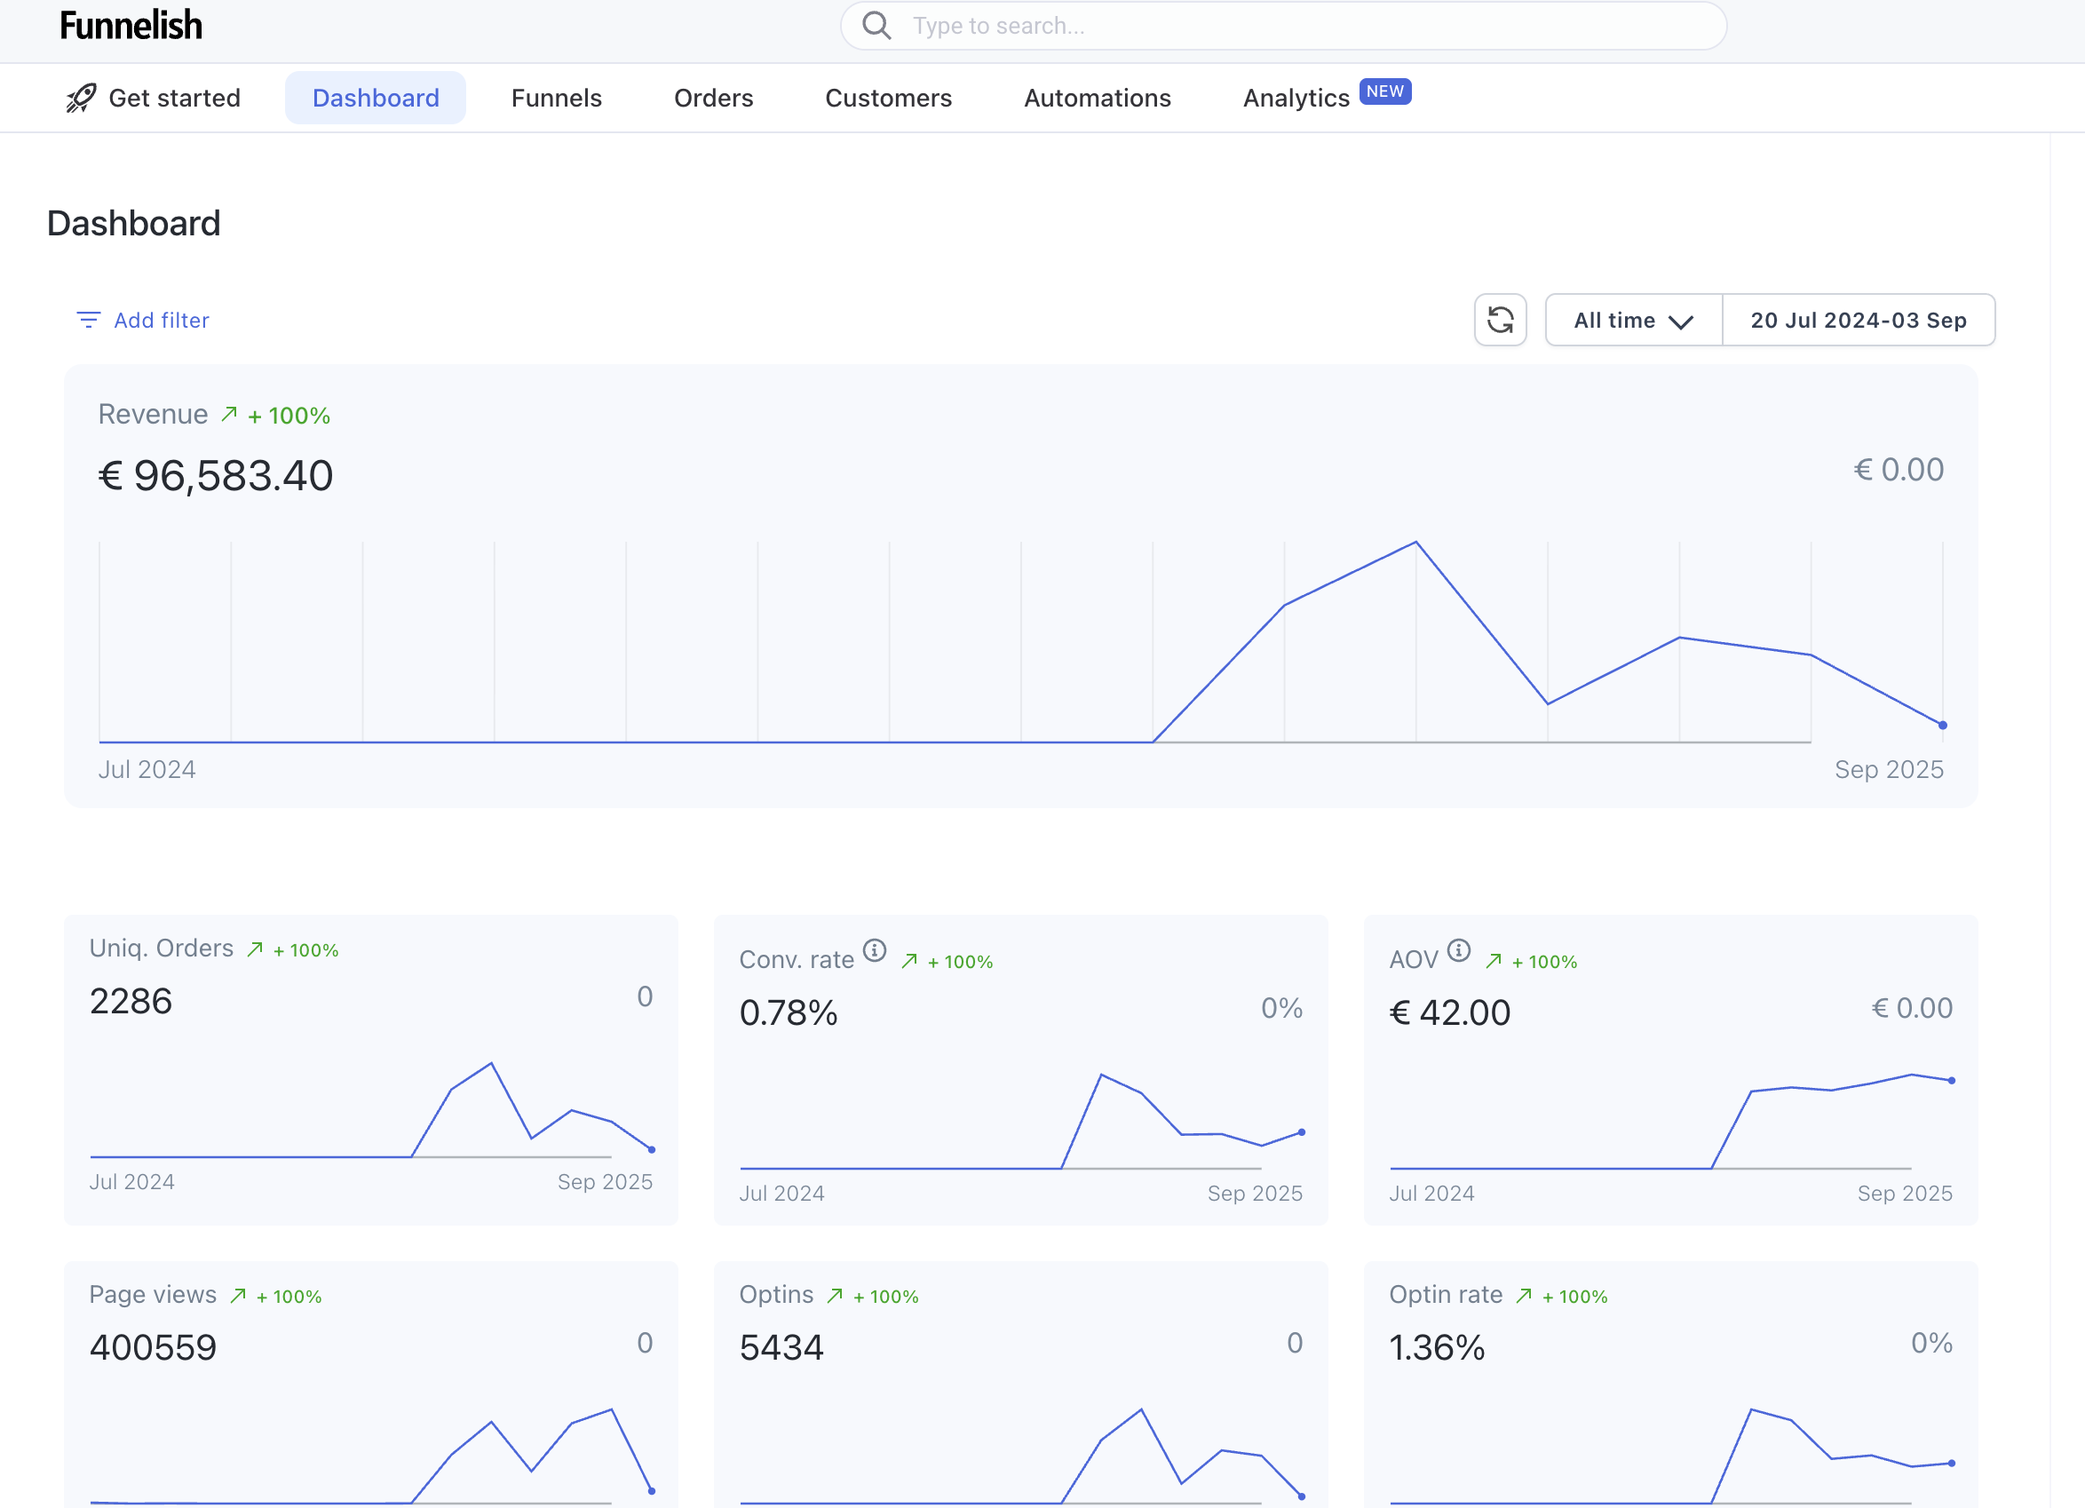The width and height of the screenshot is (2085, 1508).
Task: Click the Revenue chart endpoint dot
Action: click(1943, 726)
